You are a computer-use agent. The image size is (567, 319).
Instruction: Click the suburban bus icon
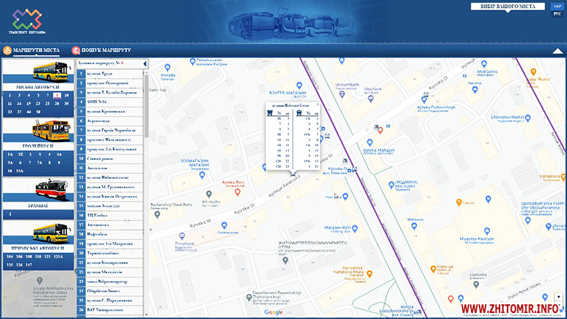click(50, 234)
